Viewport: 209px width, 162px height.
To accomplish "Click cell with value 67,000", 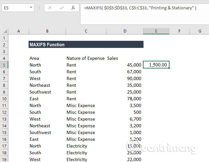I will pos(125,72).
